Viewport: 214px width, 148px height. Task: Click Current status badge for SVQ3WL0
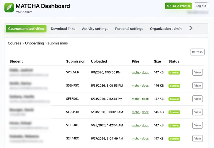174,72
